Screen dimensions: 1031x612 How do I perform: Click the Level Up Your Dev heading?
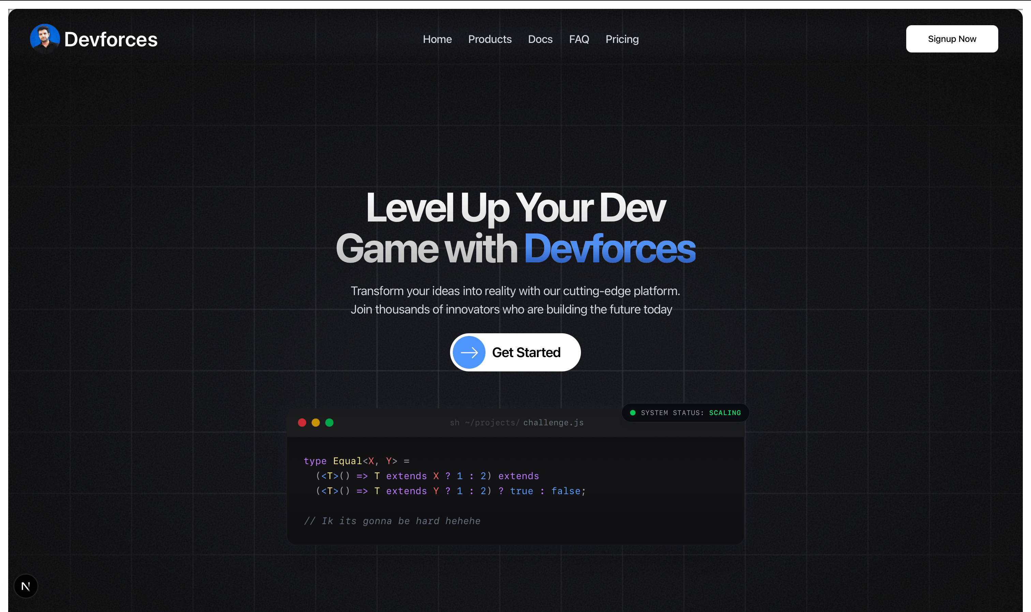pyautogui.click(x=515, y=208)
